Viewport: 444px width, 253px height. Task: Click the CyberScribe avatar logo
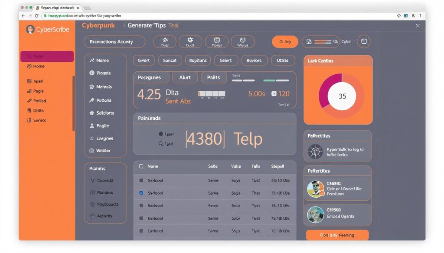(x=30, y=29)
